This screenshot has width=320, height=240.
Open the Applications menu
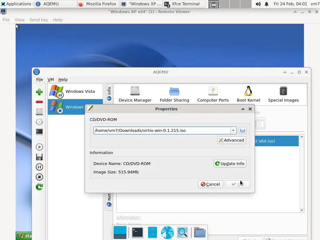tap(16, 4)
